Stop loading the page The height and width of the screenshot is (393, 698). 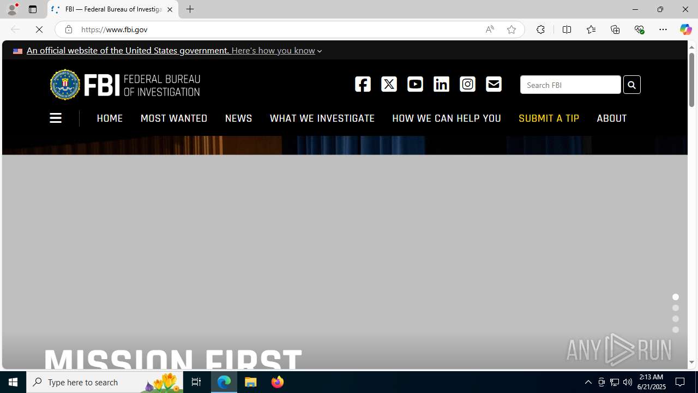click(39, 29)
